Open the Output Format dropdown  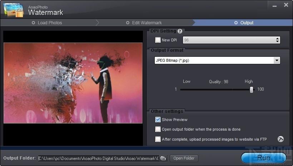coord(277,60)
